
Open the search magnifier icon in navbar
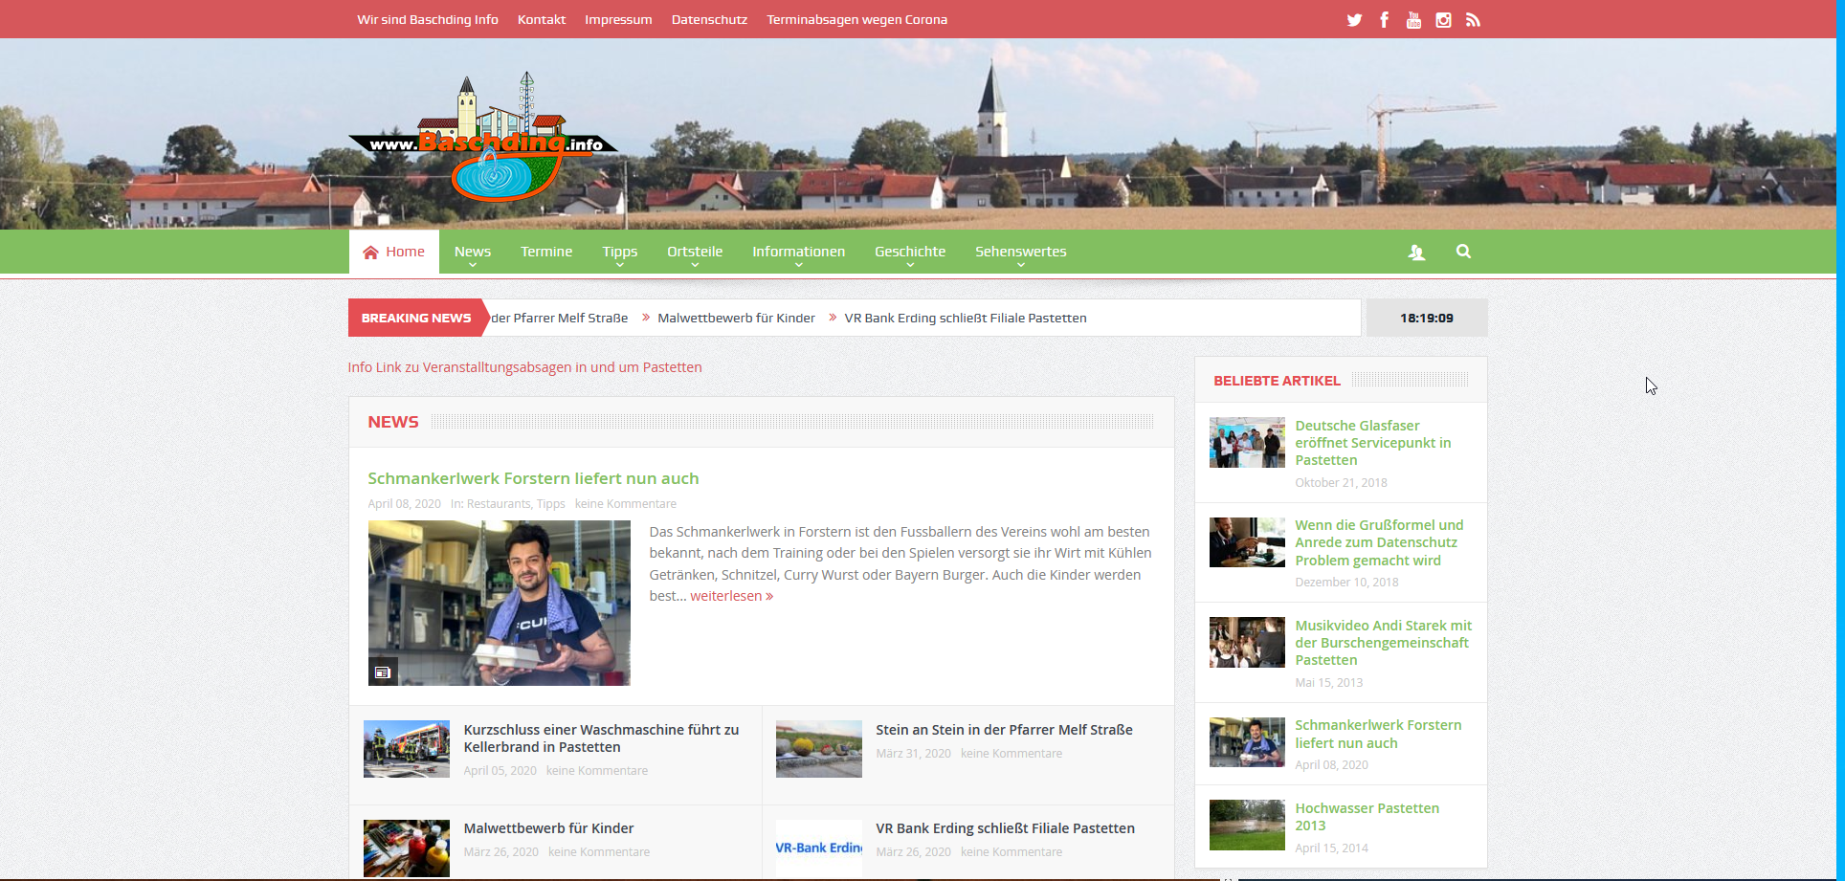coord(1463,252)
